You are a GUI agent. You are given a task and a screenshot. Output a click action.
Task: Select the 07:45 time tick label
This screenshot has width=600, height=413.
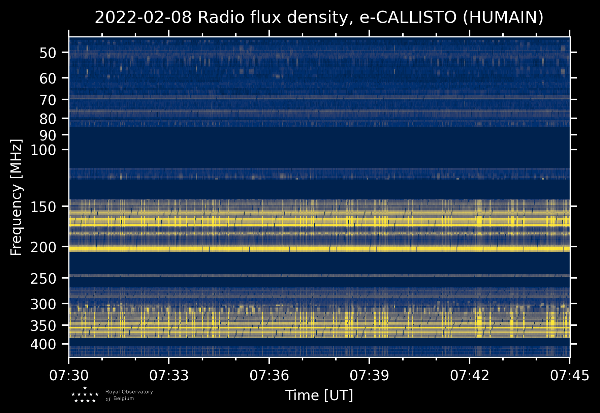569,375
